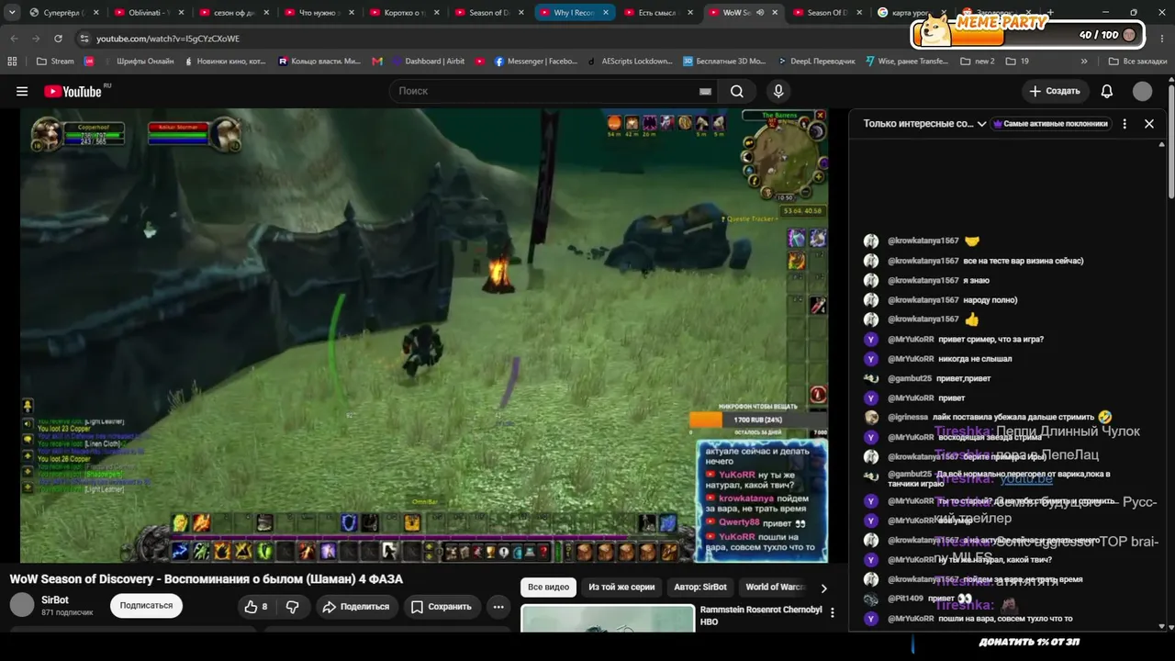1175x661 pixels.
Task: Click the Copperhoof player portrait frame
Action: (x=48, y=135)
